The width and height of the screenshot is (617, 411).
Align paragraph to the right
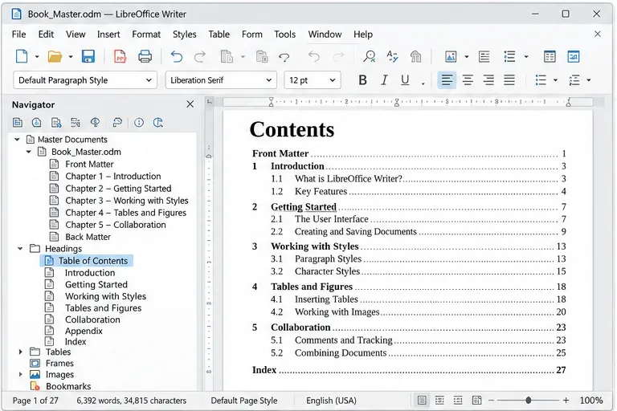488,80
